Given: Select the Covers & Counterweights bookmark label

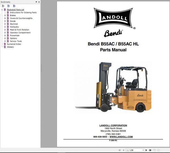Looking at the screenshot, I should coord(21,18).
